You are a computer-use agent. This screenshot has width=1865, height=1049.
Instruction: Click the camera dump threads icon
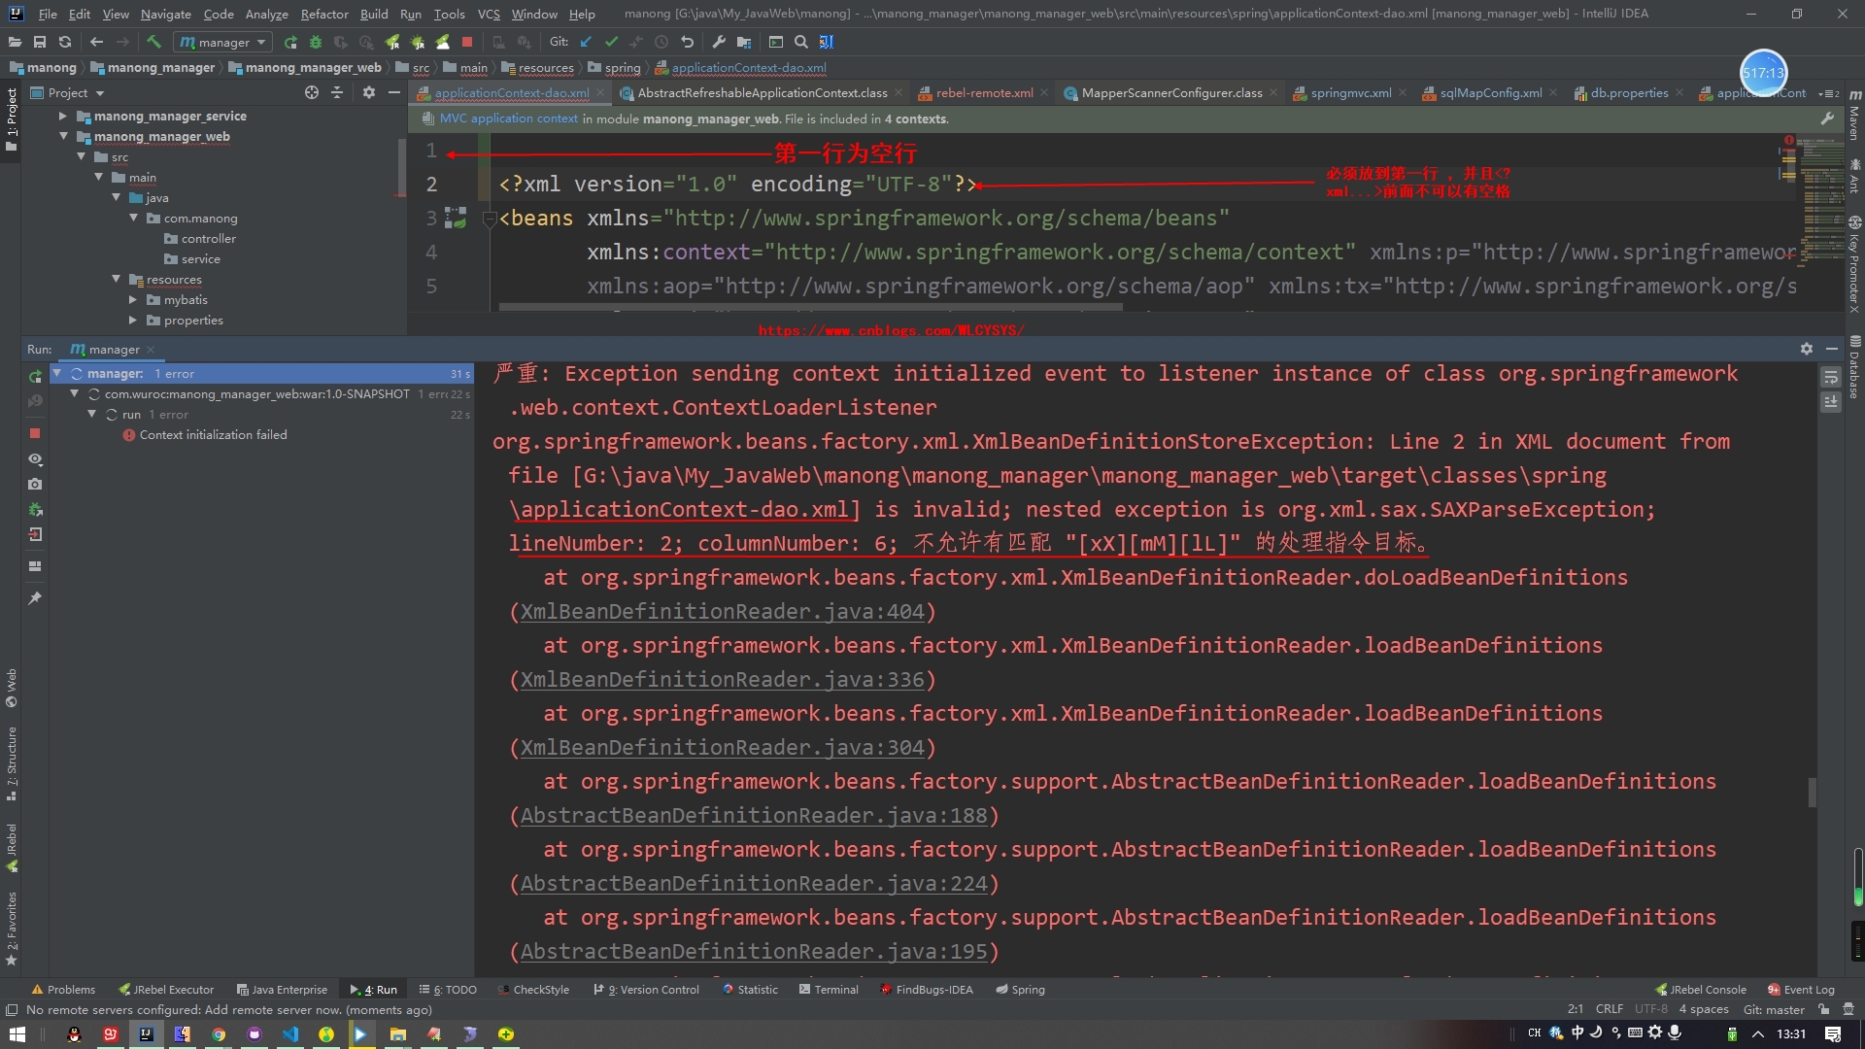click(35, 484)
